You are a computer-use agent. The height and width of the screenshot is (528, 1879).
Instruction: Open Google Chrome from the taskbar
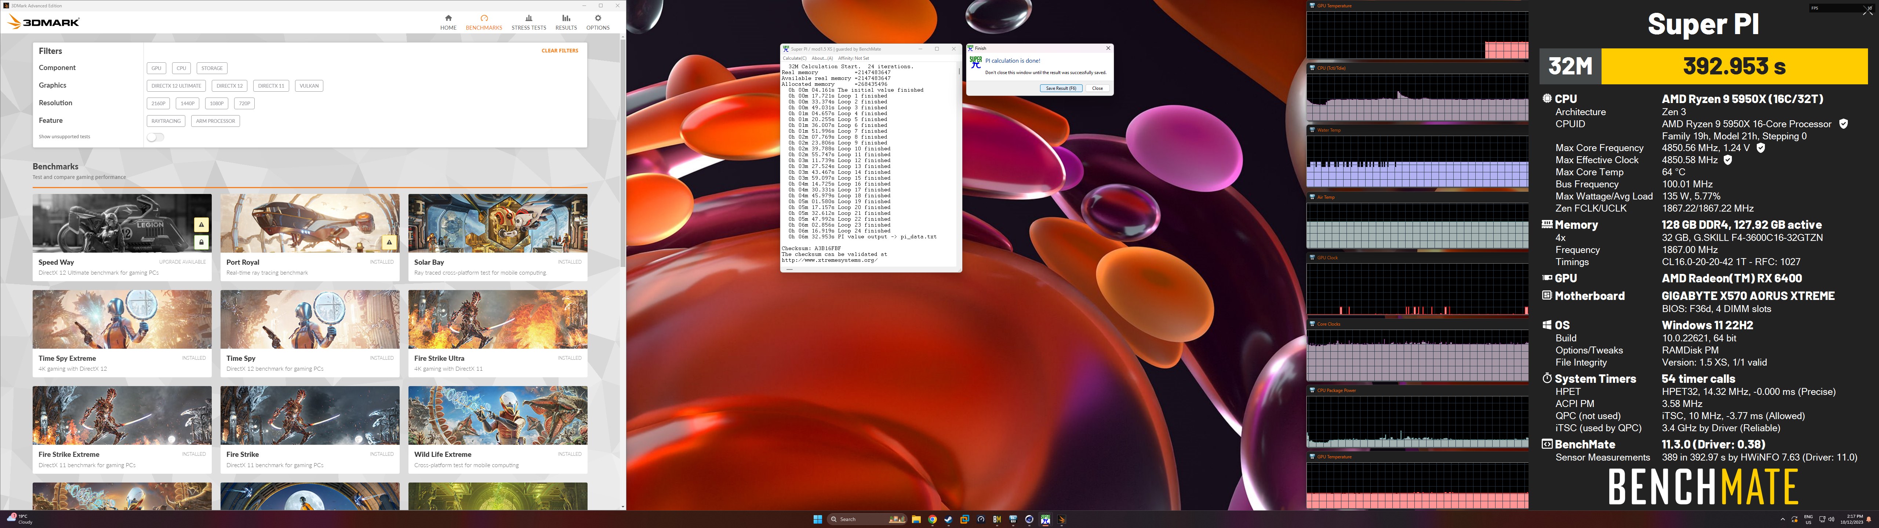(x=932, y=519)
